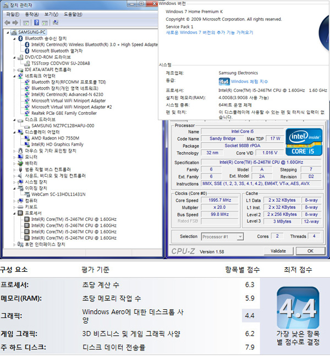Viewport: 330px width, 357px height.
Task: Toggle the console tree toolbar icon
Action: (x=26, y=23)
